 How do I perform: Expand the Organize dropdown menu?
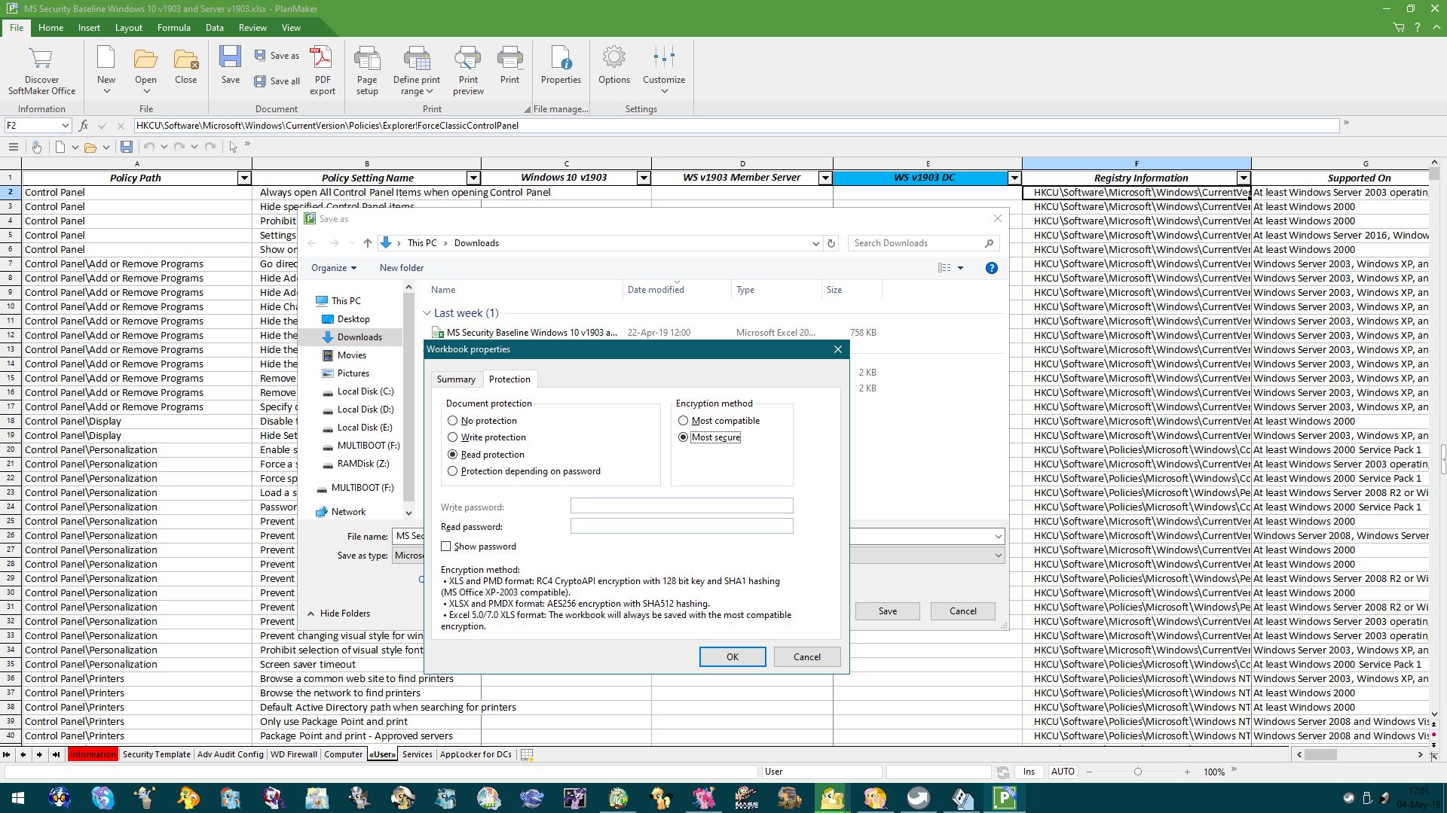tap(333, 268)
